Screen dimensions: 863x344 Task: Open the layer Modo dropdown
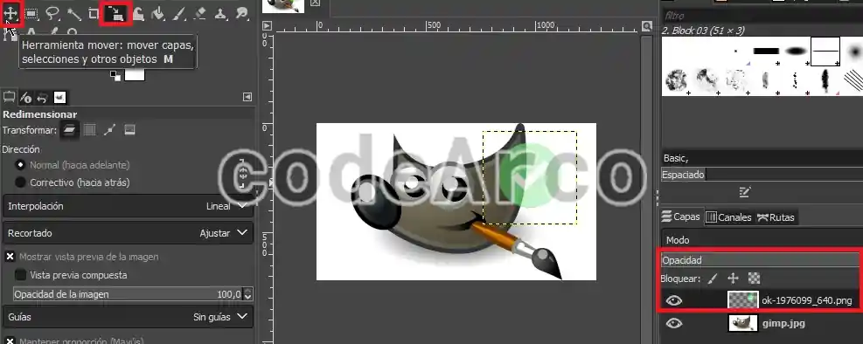(x=762, y=240)
